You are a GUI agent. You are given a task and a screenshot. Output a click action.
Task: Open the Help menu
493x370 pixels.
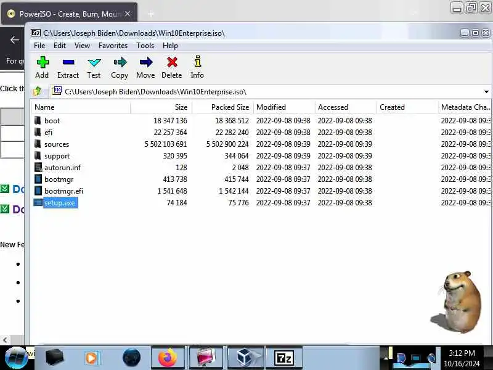tap(171, 46)
